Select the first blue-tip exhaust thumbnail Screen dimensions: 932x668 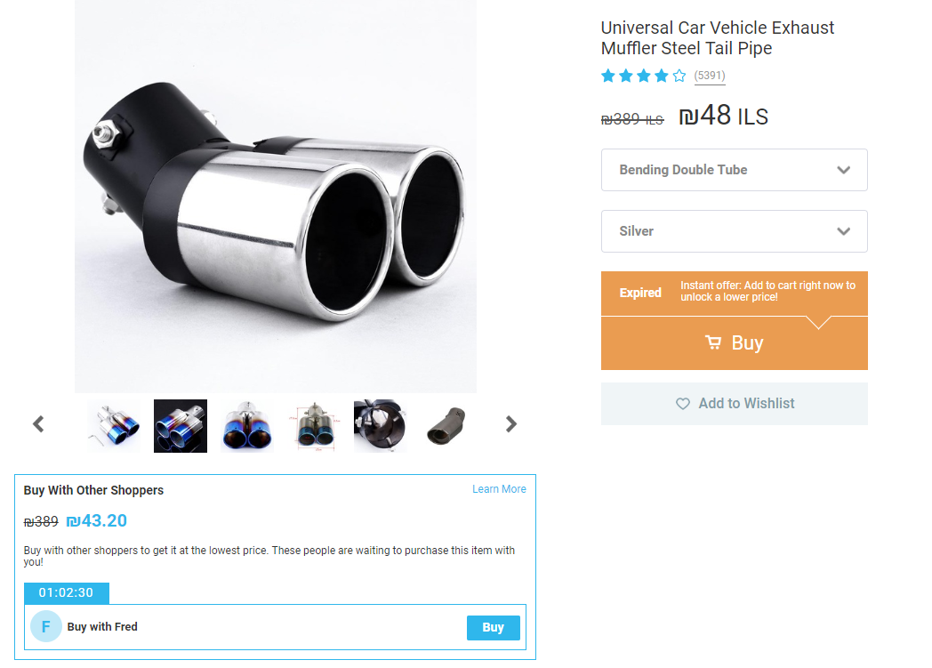pyautogui.click(x=114, y=425)
